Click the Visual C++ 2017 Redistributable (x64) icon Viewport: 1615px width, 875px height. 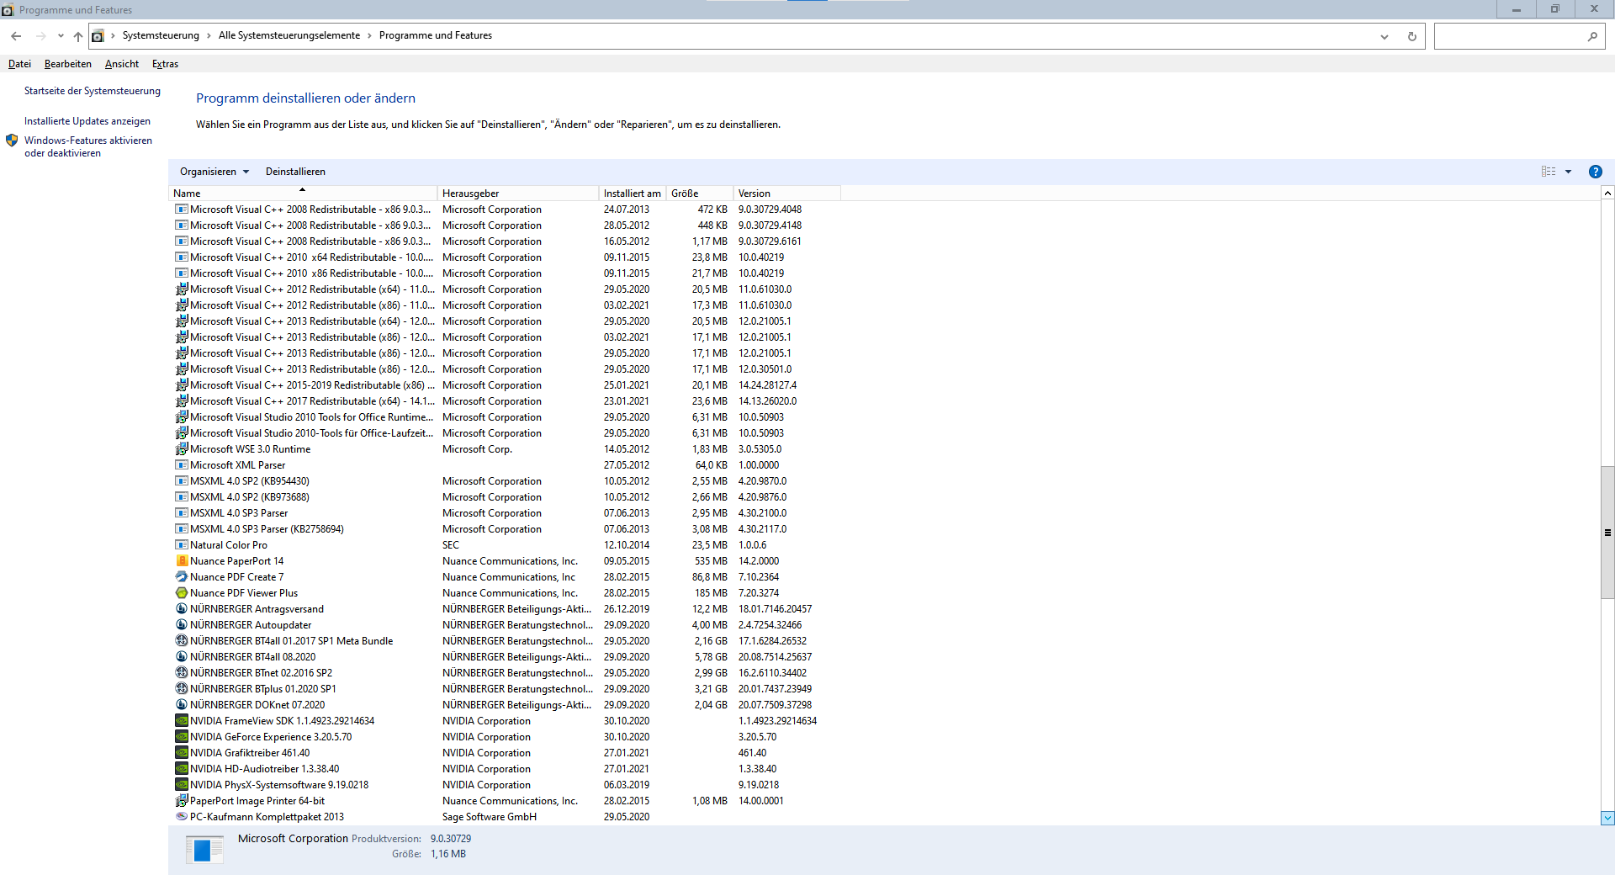[181, 401]
